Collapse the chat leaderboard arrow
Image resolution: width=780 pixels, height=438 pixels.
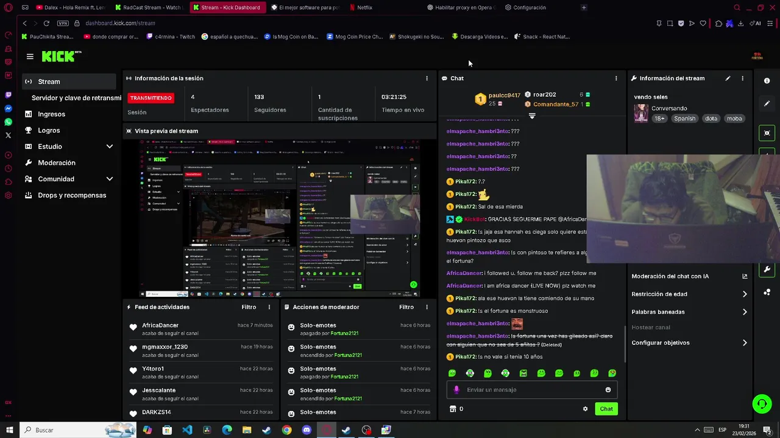click(x=532, y=116)
